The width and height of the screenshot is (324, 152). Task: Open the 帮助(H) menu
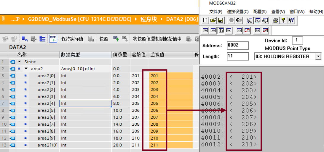coord(316,12)
